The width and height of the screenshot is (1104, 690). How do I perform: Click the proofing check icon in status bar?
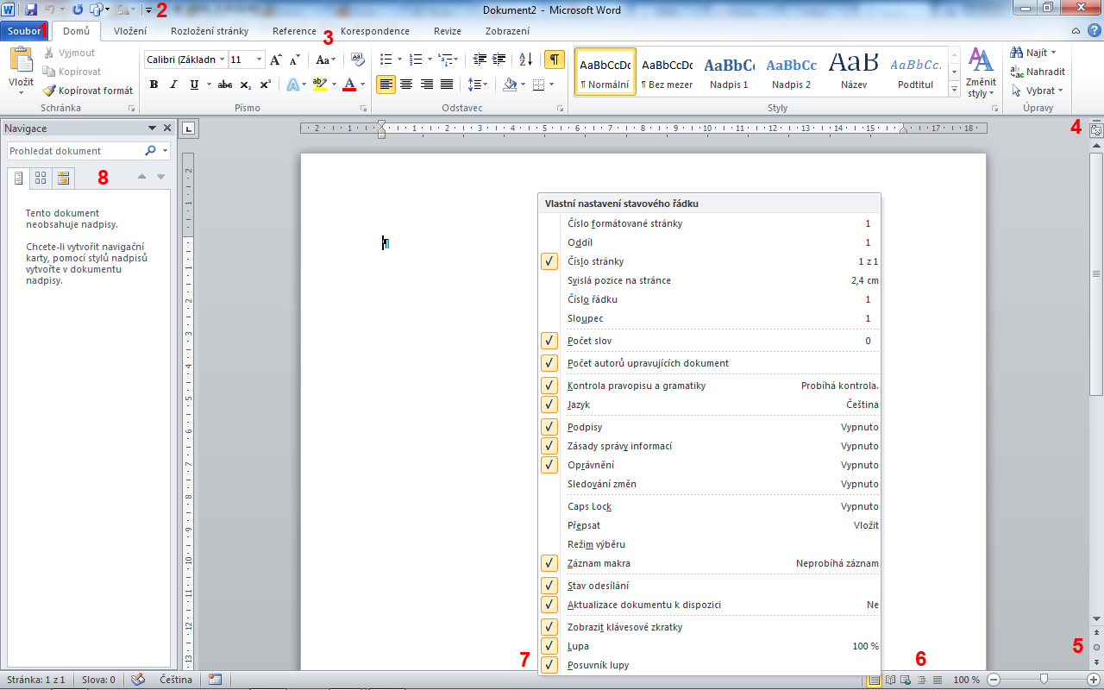137,680
